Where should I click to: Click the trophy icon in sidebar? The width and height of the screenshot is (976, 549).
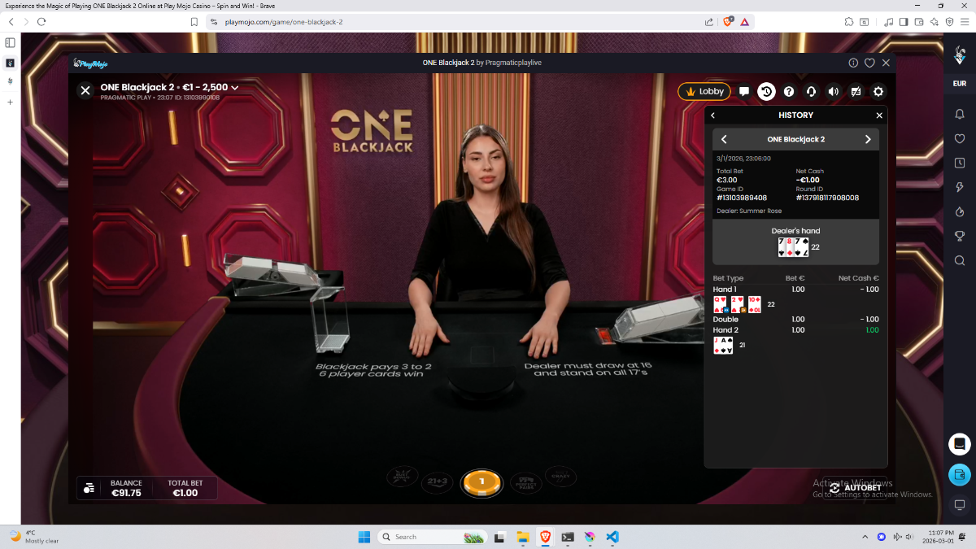(960, 236)
